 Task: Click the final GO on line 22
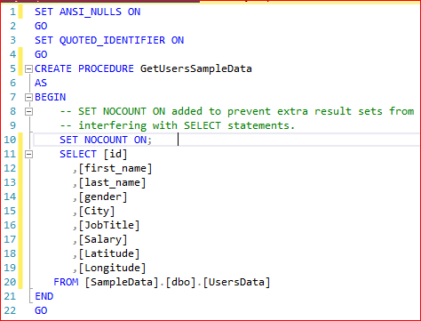pyautogui.click(x=41, y=310)
